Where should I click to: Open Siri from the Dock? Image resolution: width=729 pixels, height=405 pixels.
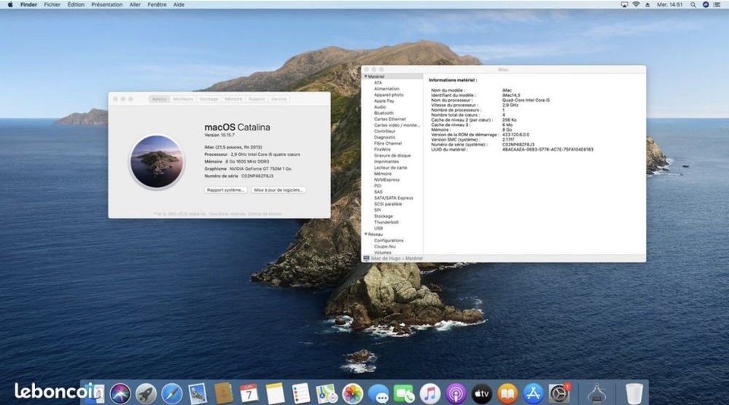click(x=120, y=394)
